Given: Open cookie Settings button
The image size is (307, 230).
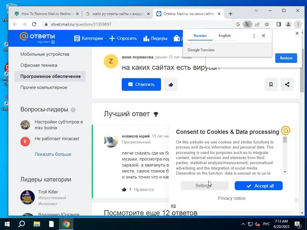Looking at the screenshot, I should 204,186.
